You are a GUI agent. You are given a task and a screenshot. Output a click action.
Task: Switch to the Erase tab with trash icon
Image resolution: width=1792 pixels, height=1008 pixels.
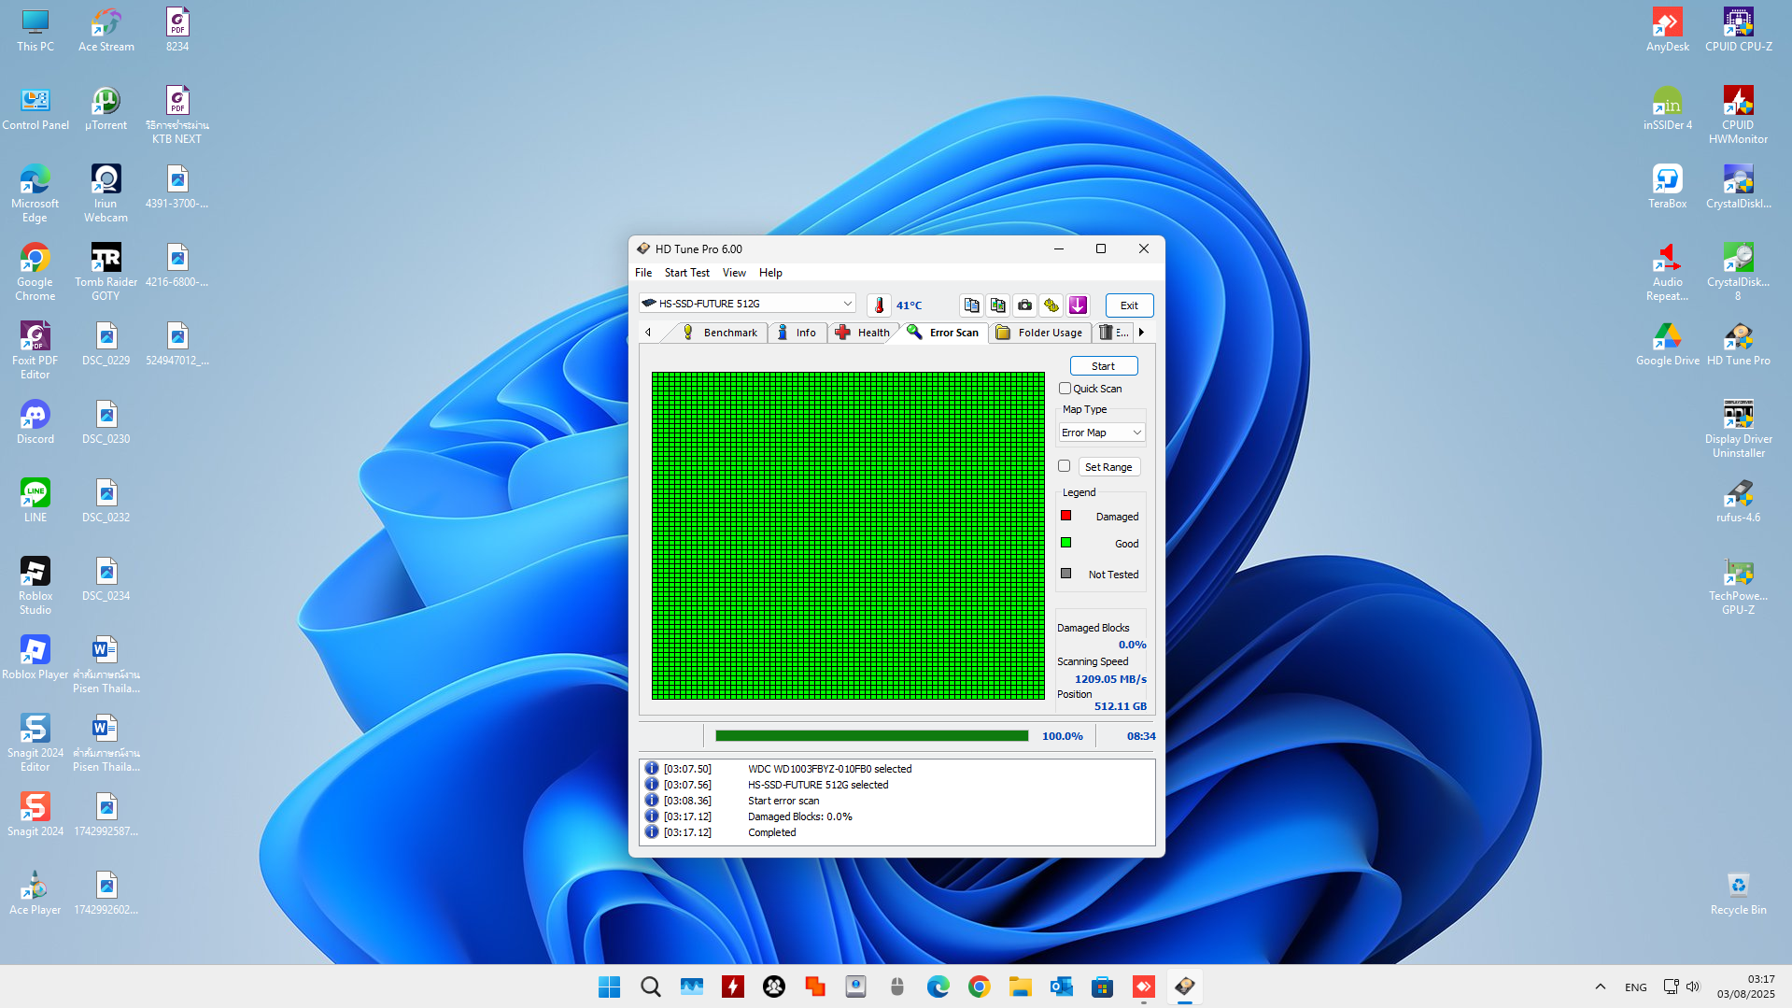coord(1113,333)
